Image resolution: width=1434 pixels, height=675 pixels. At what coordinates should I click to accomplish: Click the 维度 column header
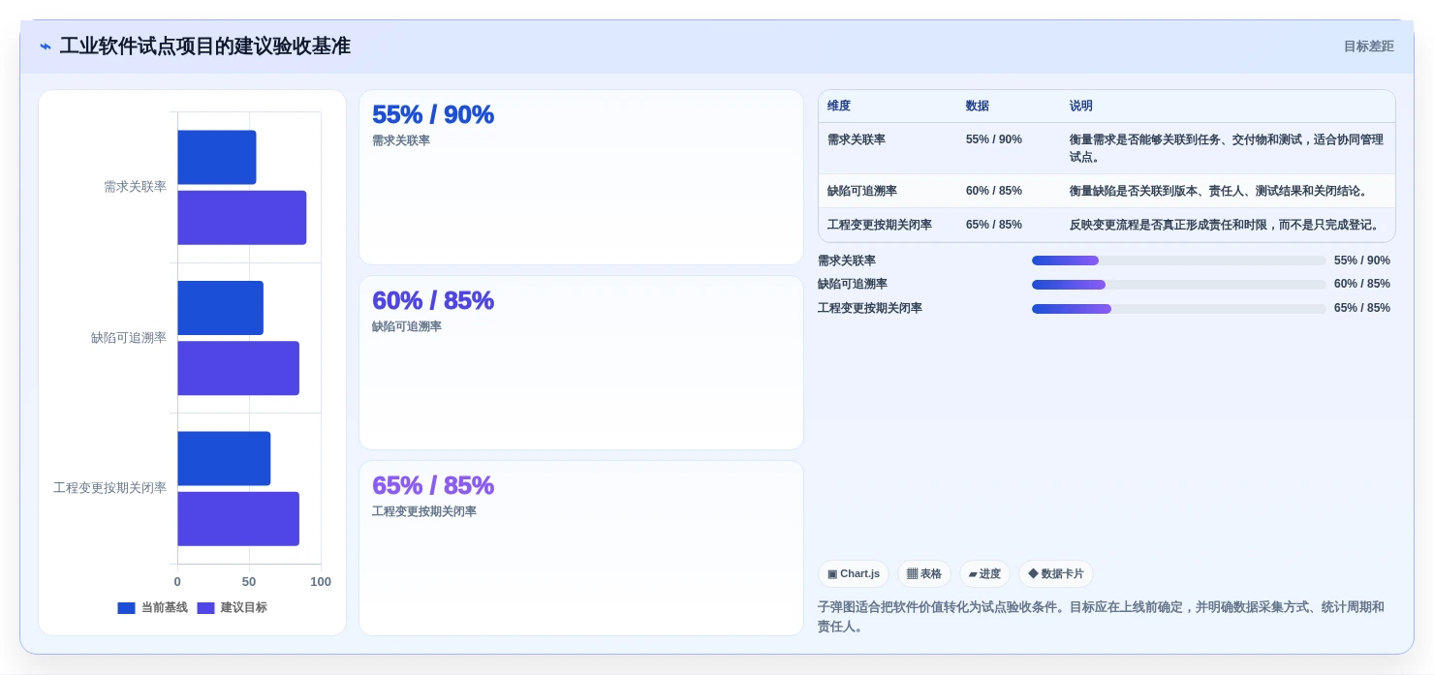[x=839, y=106]
